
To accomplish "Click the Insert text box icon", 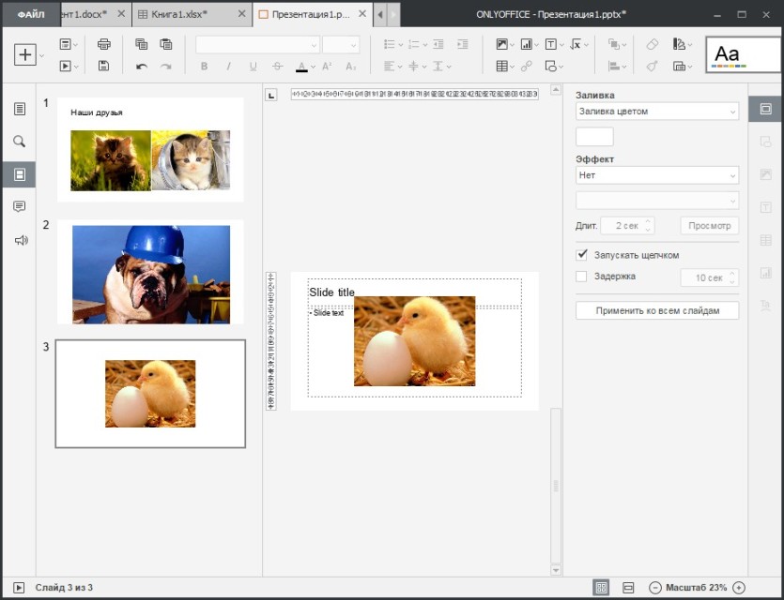I will [x=550, y=44].
